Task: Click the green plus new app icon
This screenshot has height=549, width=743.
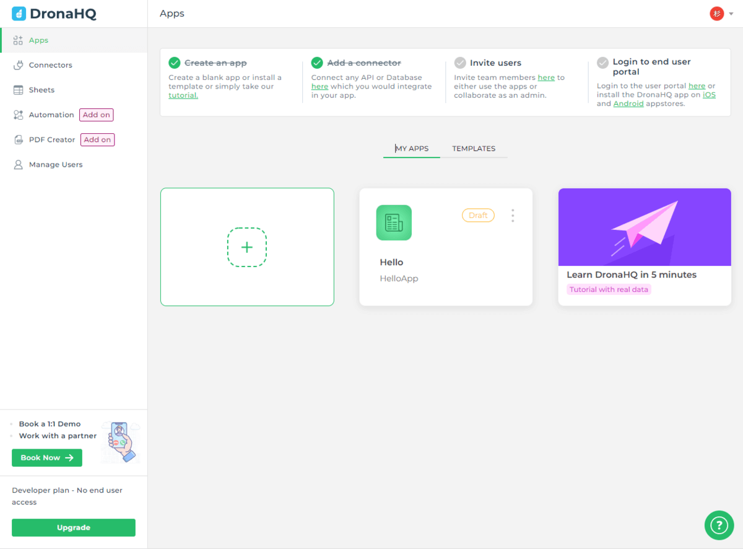Action: pyautogui.click(x=247, y=247)
